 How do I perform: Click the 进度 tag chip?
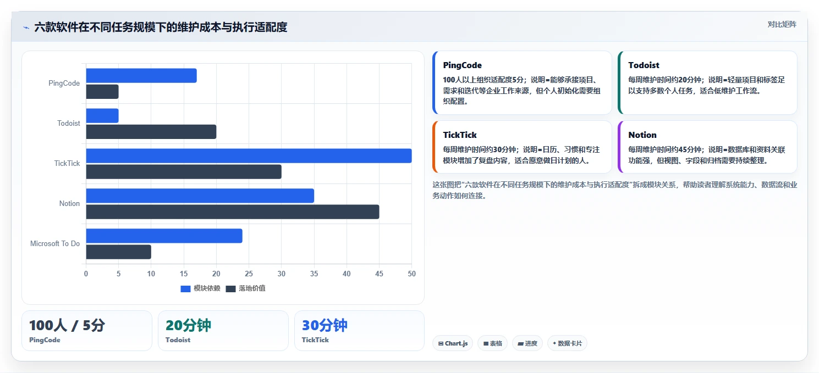[x=527, y=343]
